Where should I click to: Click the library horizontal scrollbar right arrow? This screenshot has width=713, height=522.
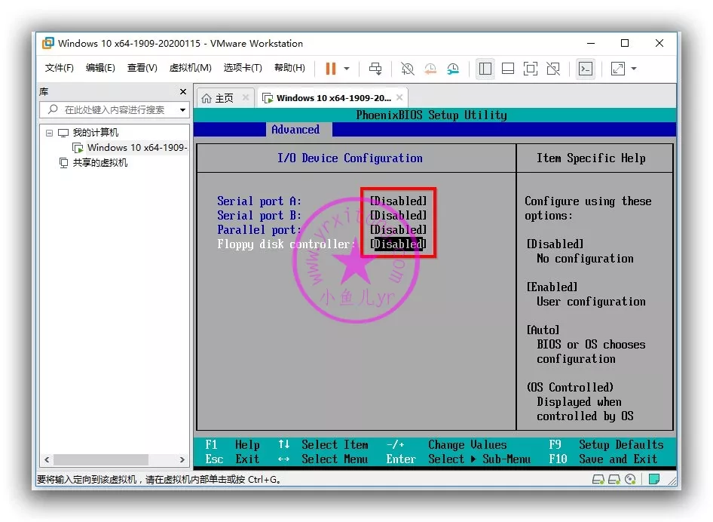pyautogui.click(x=182, y=459)
